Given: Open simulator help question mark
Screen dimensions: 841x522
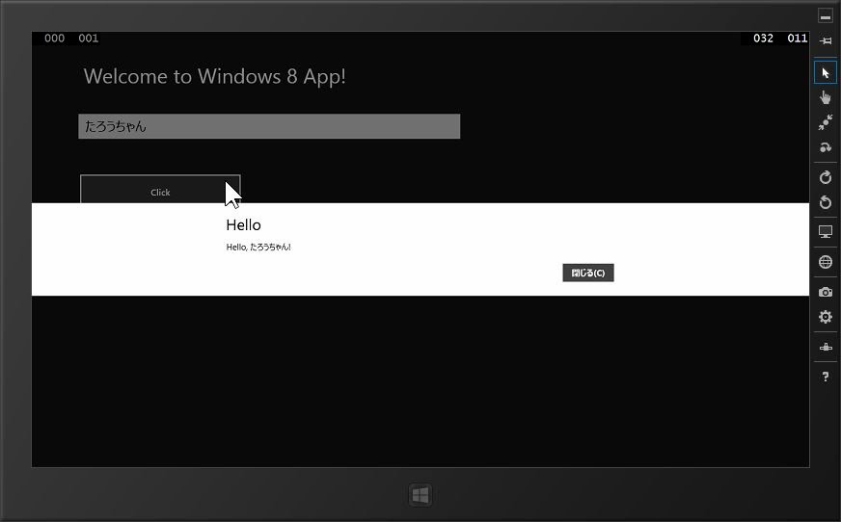Looking at the screenshot, I should [826, 377].
